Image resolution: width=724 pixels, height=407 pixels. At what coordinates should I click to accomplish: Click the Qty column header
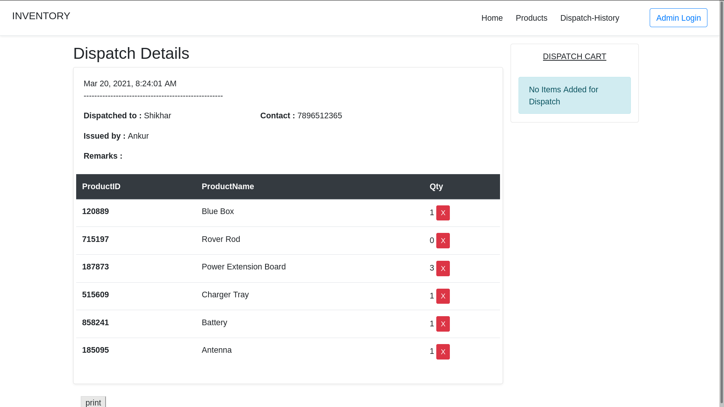(x=436, y=187)
